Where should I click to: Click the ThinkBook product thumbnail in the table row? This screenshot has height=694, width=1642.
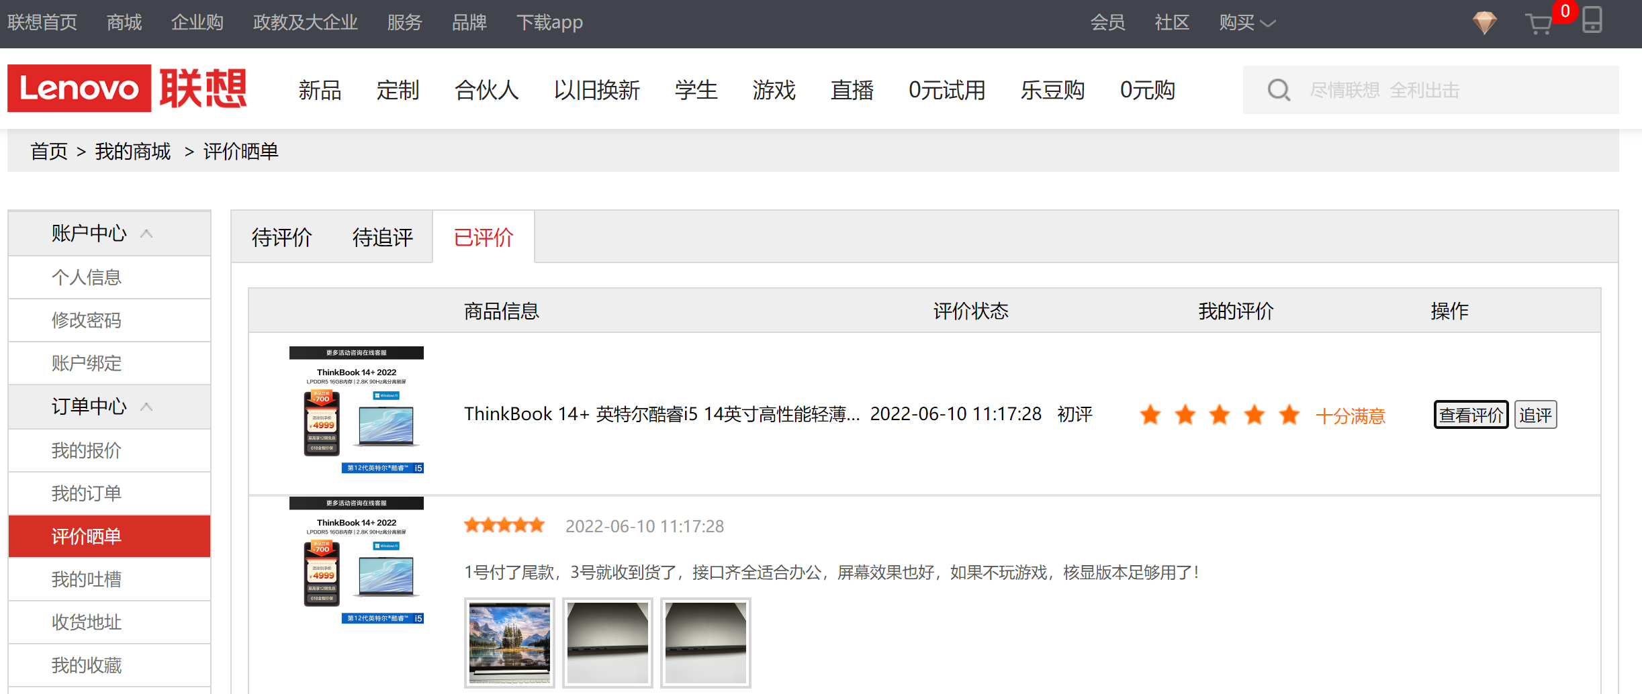coord(357,410)
